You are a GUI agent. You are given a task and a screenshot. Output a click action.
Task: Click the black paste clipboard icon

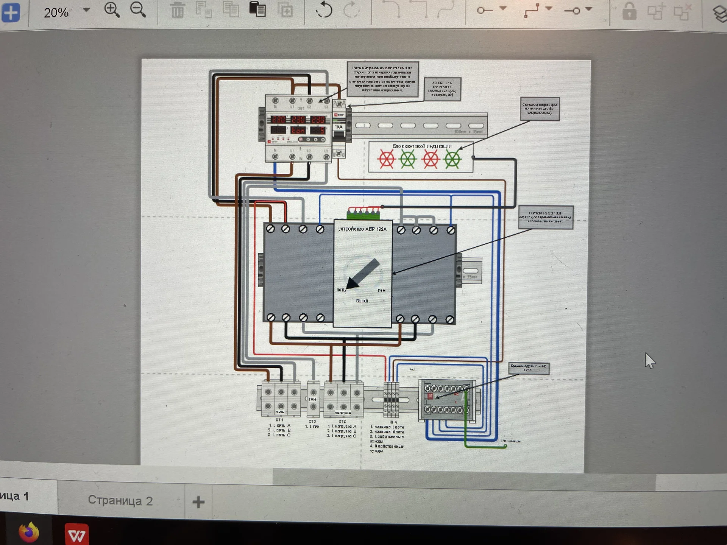click(257, 9)
